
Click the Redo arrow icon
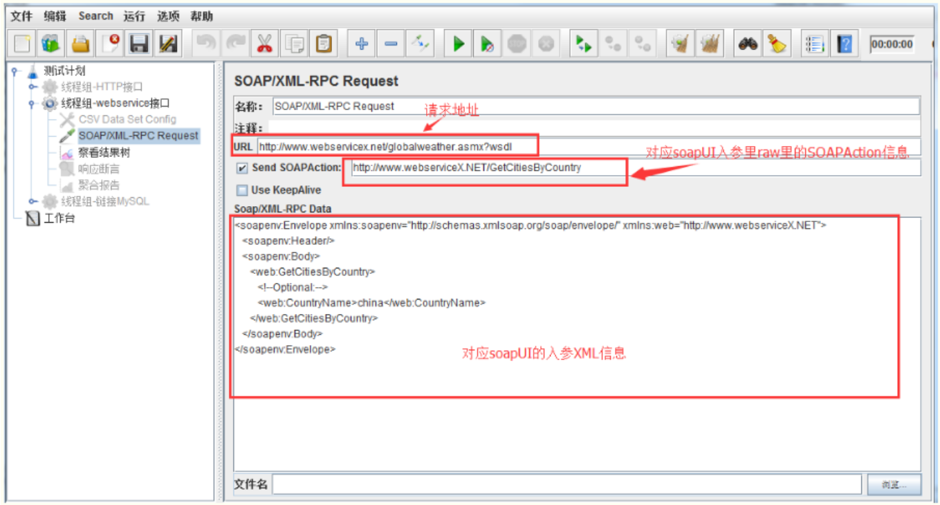(x=235, y=44)
